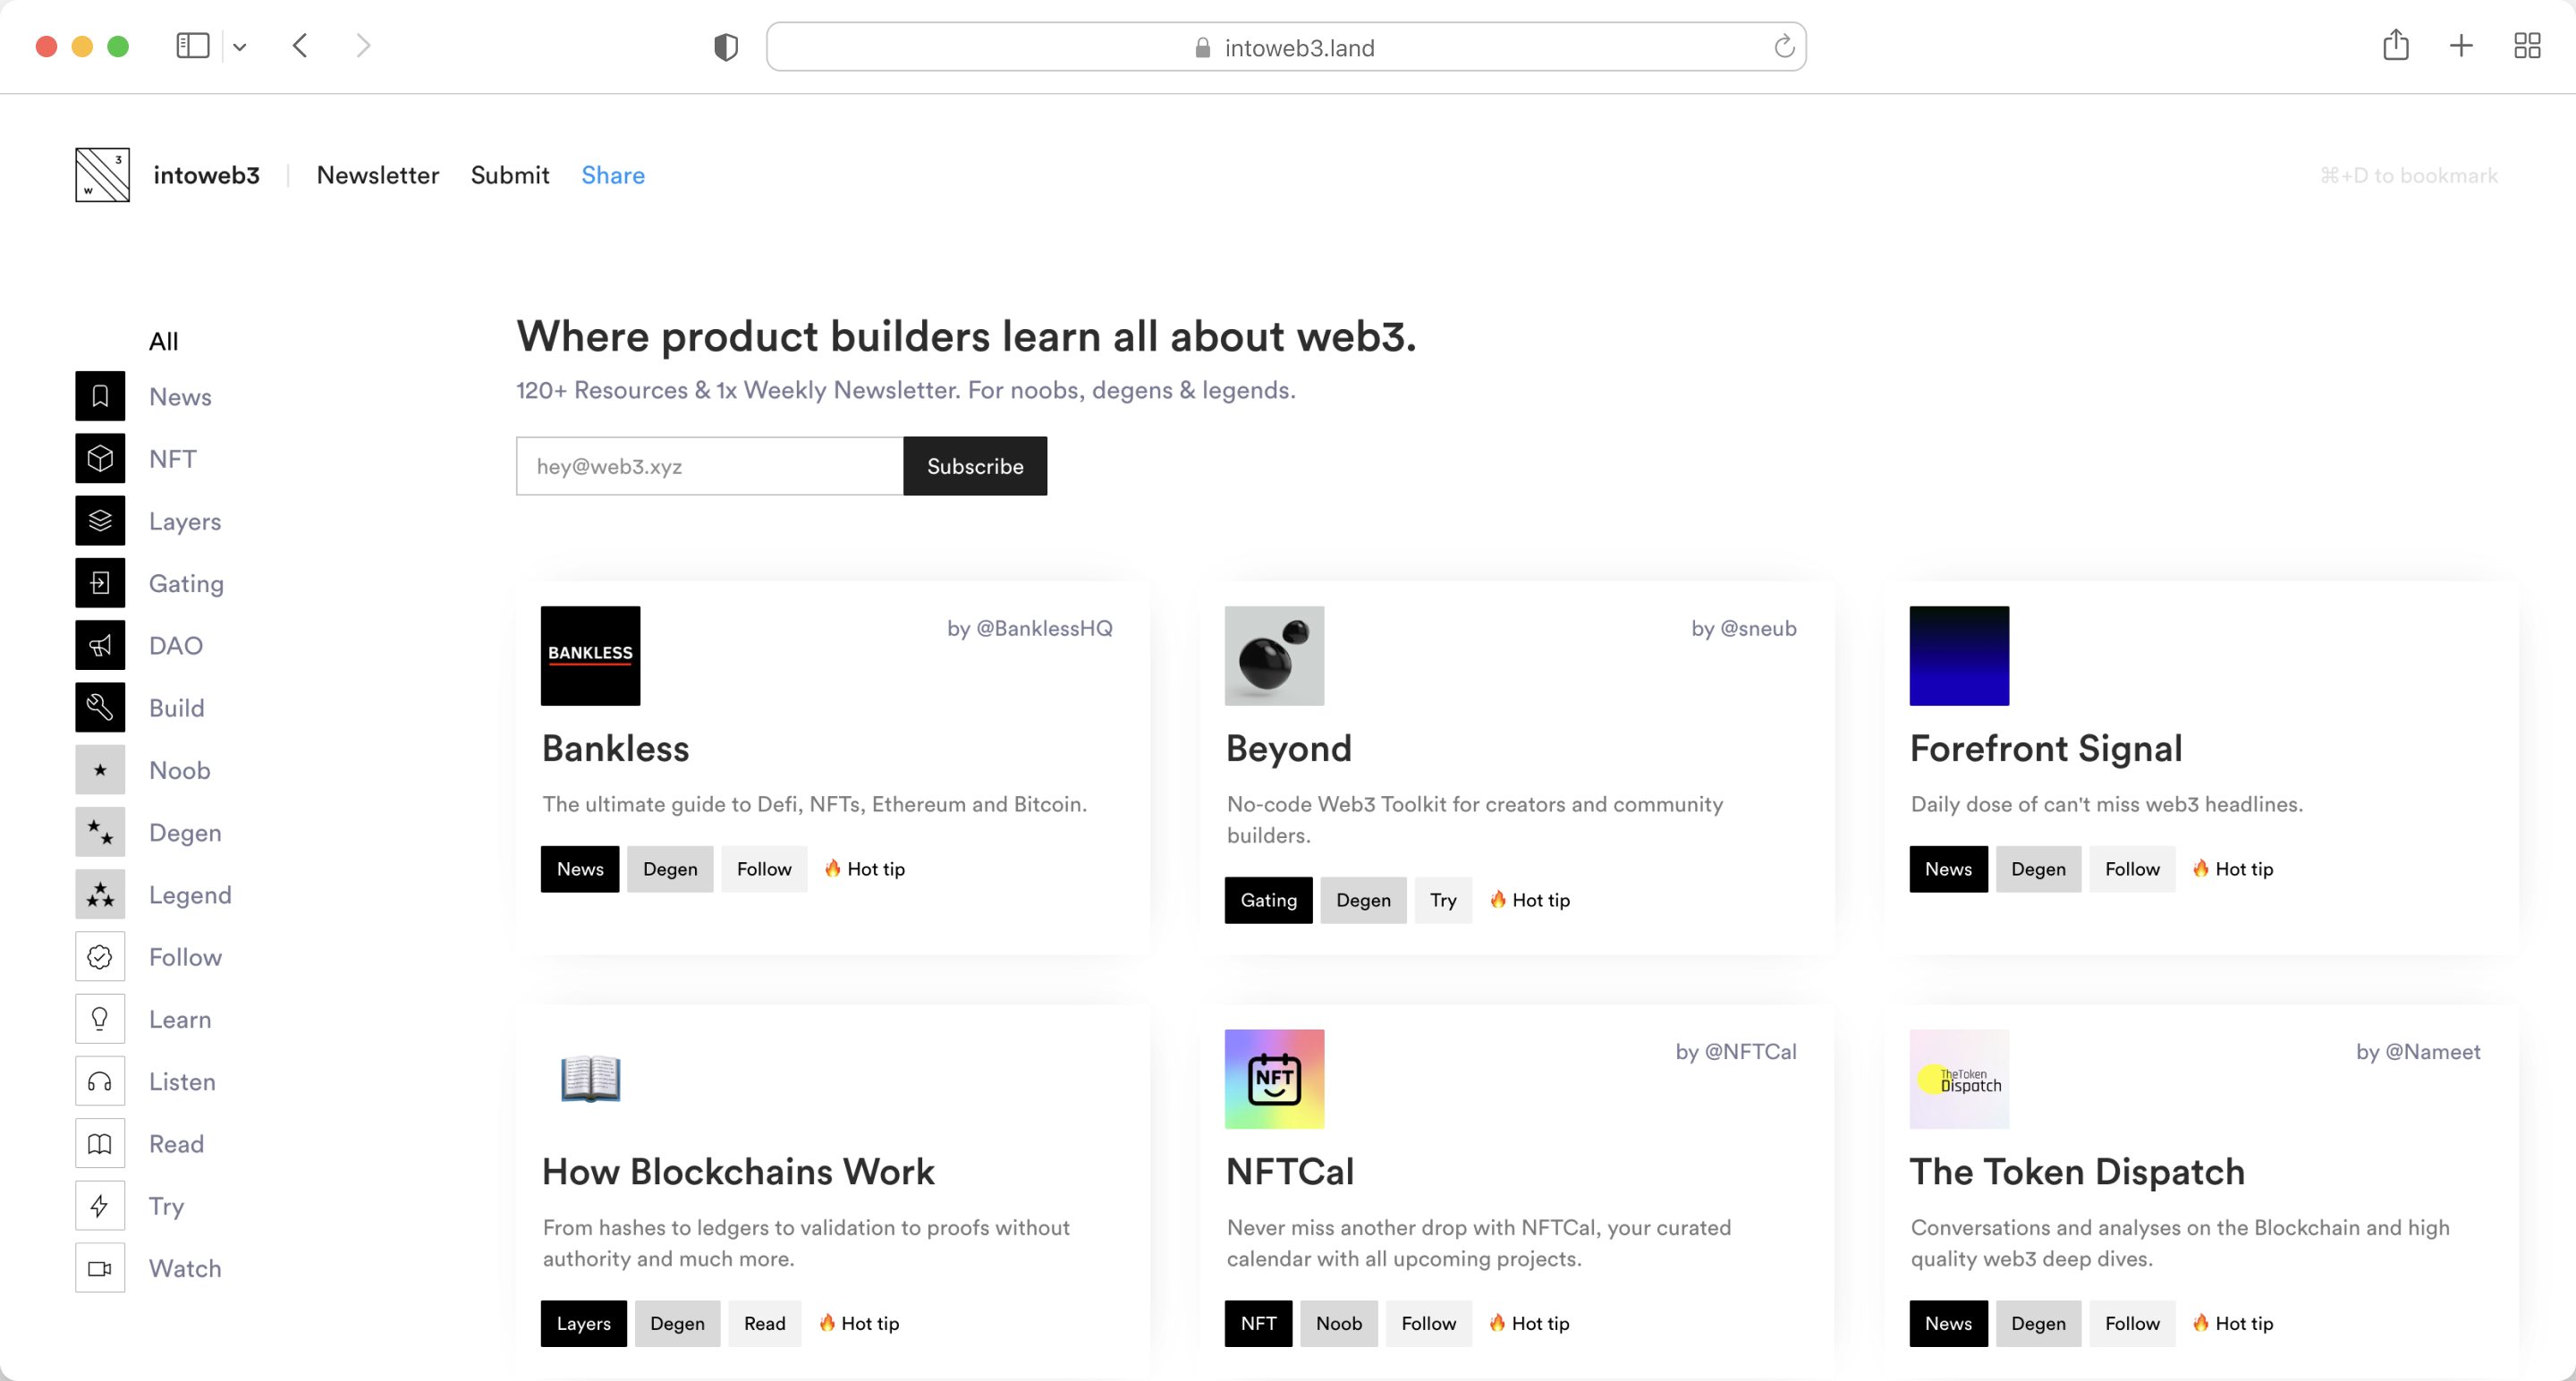
Task: Open a new tab with plus icon
Action: [x=2461, y=46]
